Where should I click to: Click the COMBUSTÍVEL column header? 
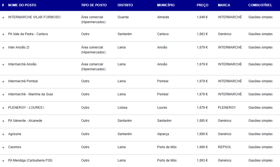260,5
